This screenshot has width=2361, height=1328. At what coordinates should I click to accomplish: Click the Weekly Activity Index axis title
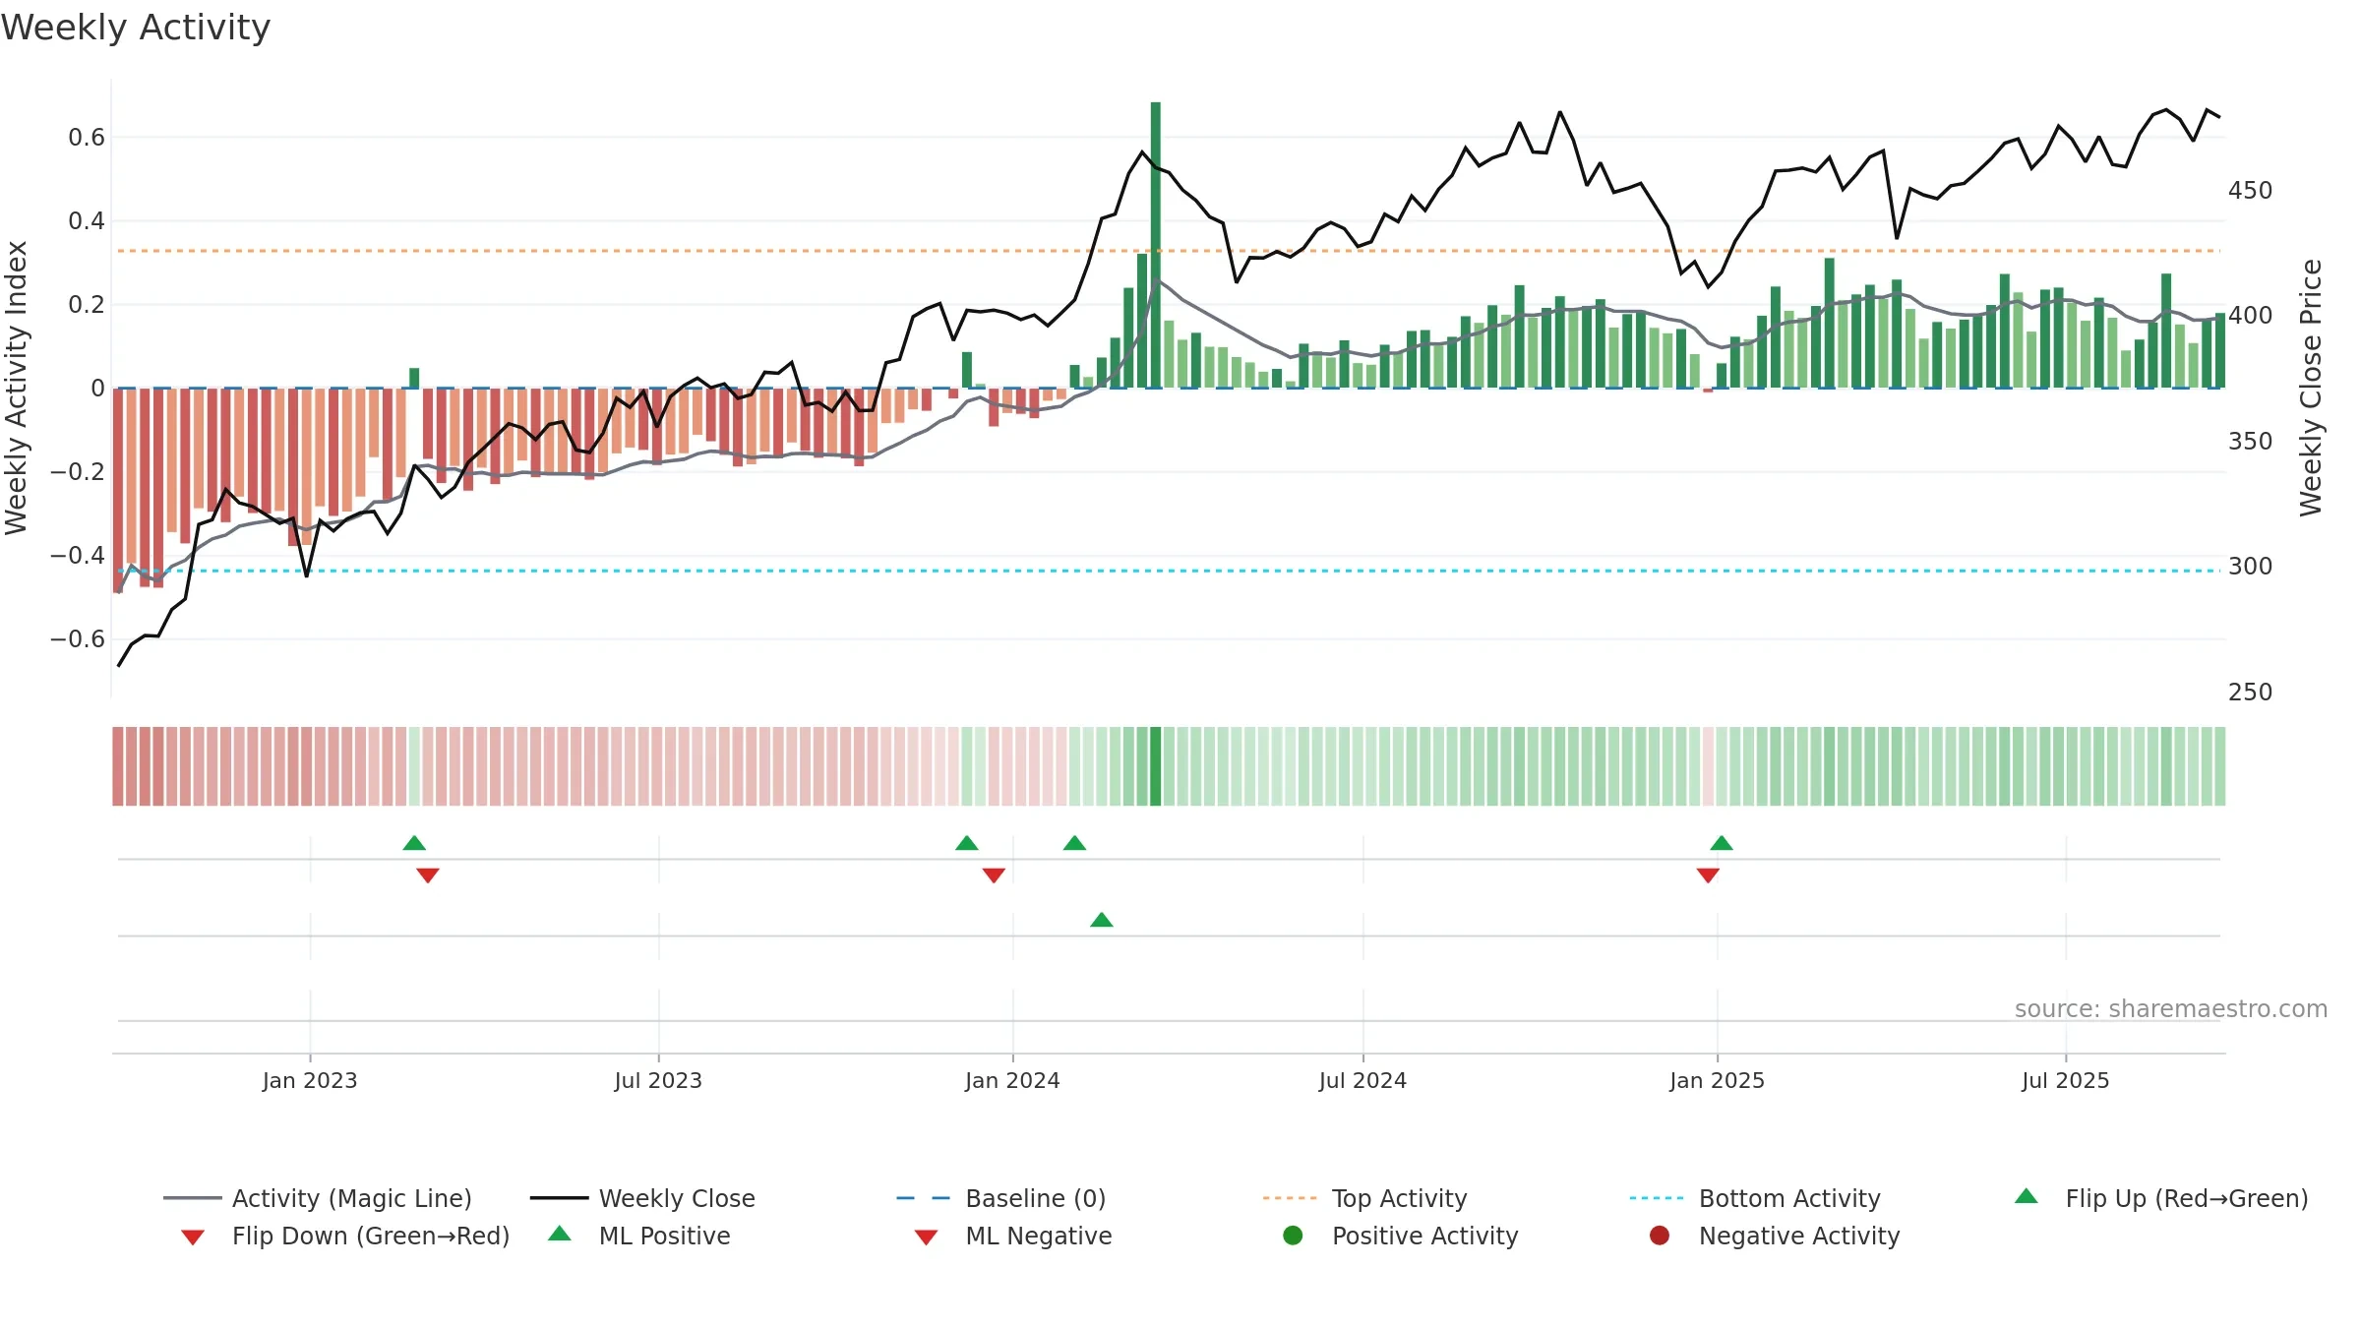(x=17, y=388)
